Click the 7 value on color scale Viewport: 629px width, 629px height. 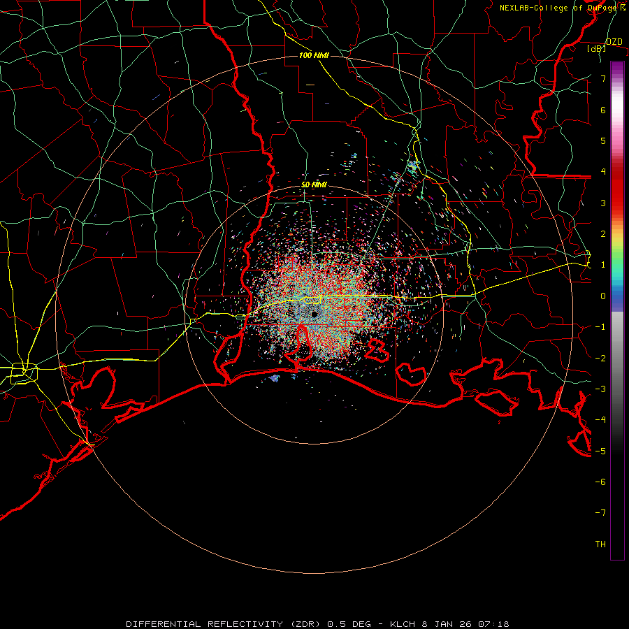603,78
